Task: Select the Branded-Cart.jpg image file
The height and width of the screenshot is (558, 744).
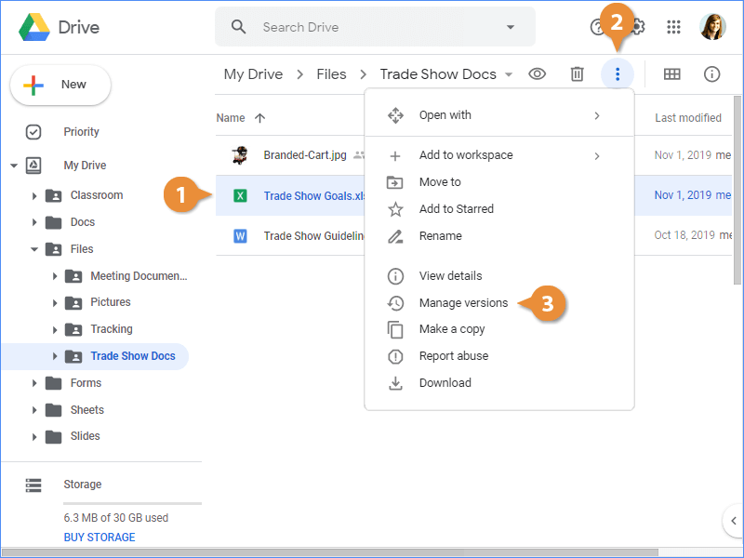Action: (x=304, y=155)
